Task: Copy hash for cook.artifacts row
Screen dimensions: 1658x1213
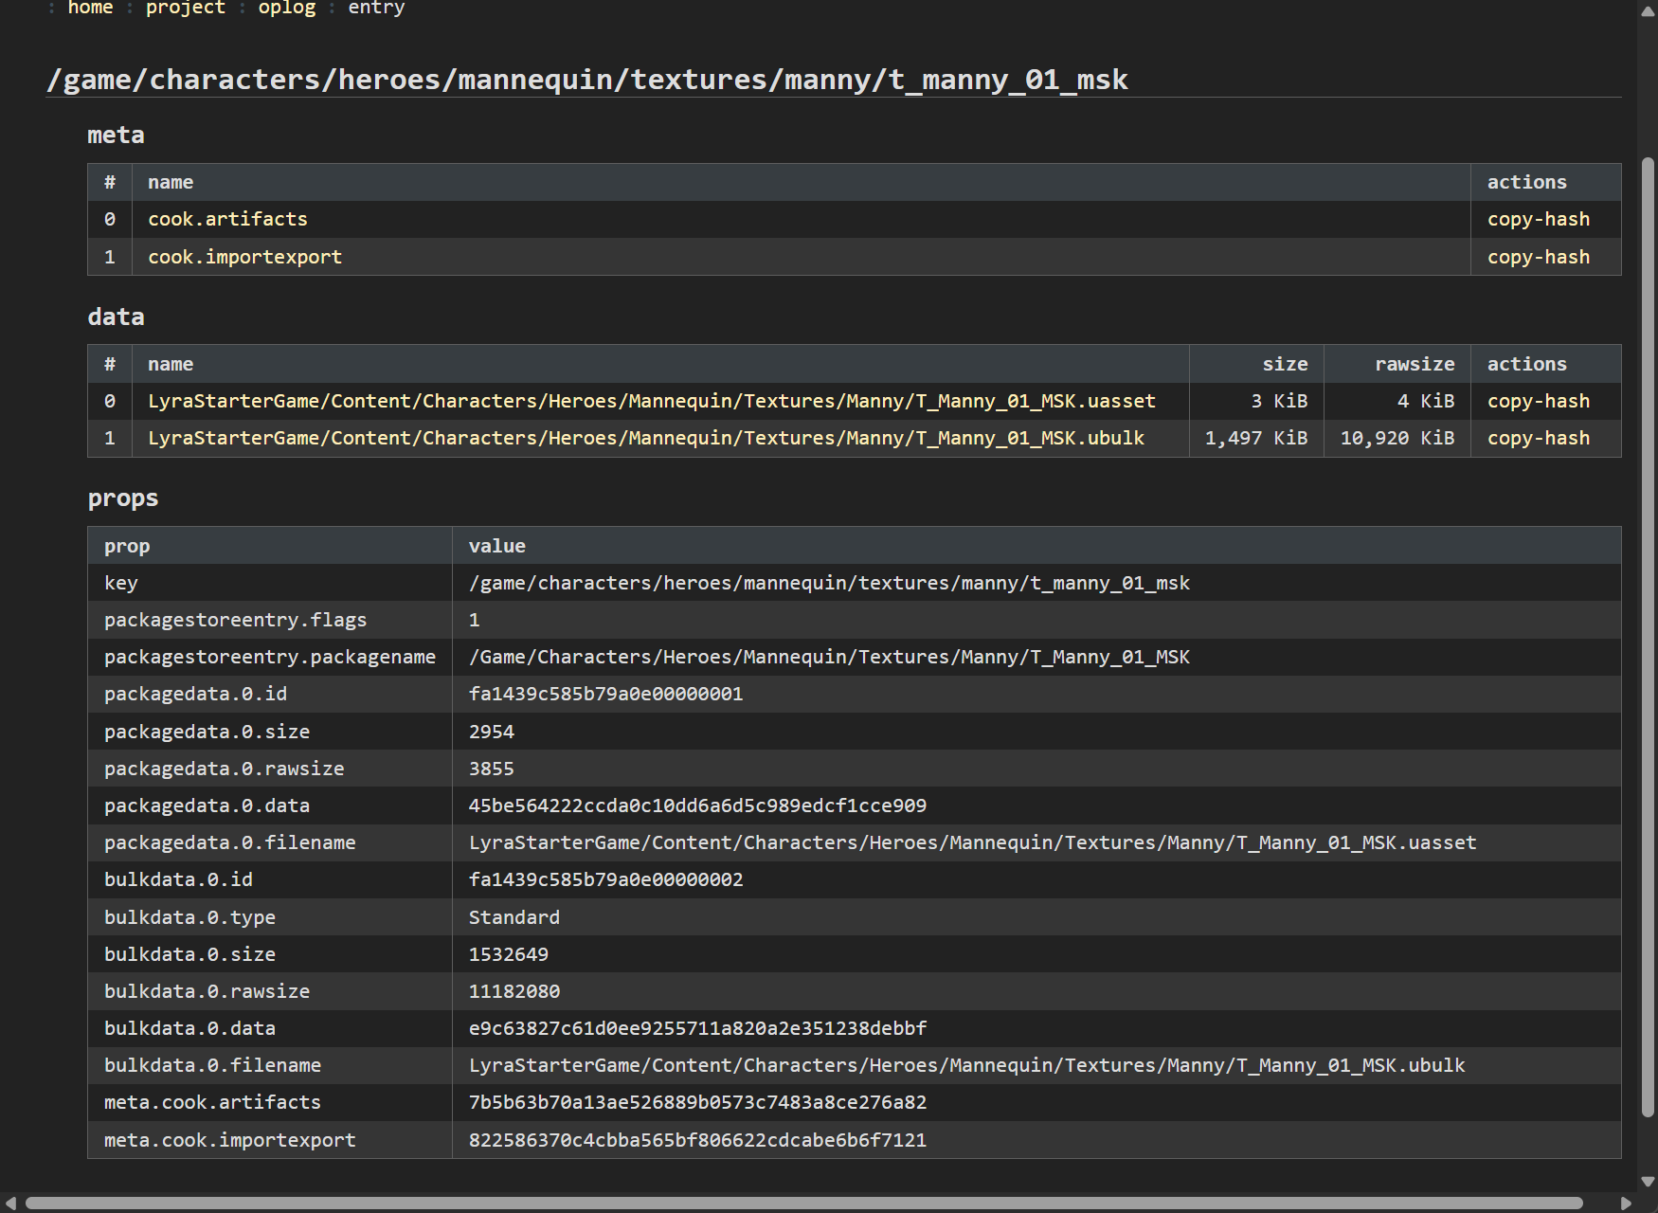Action: coord(1538,219)
